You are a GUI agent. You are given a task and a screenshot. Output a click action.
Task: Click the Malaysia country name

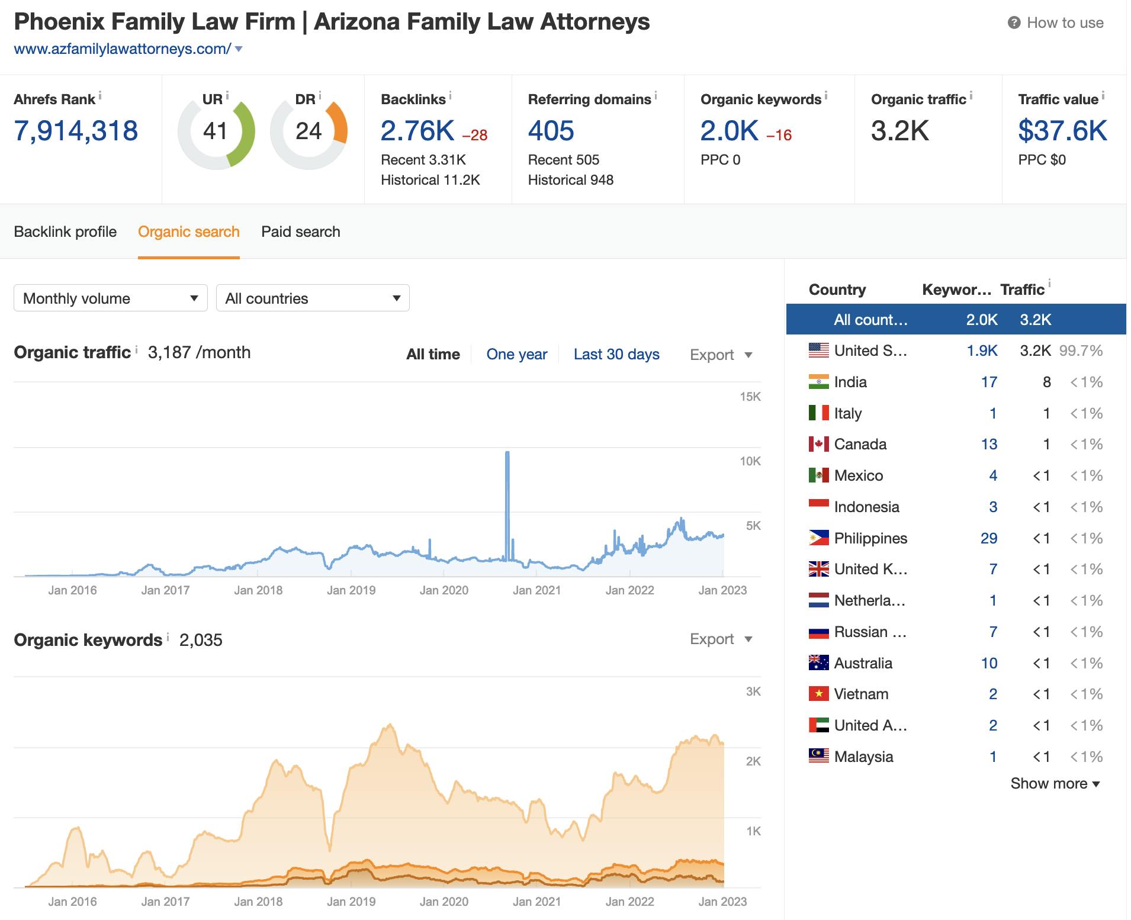coord(863,757)
